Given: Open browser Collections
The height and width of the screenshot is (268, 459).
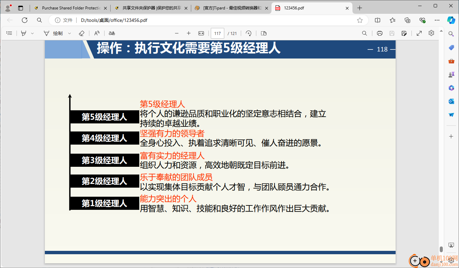Looking at the screenshot, I should [x=407, y=20].
